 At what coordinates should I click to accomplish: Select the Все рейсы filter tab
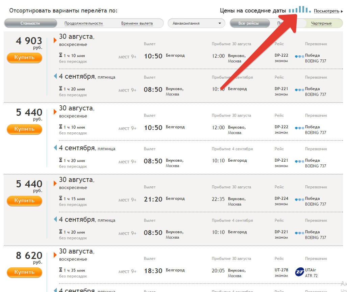click(249, 23)
